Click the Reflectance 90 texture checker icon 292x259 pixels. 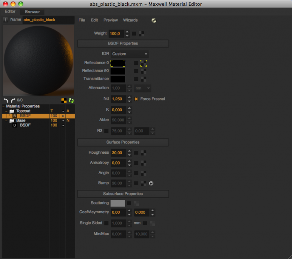point(143,71)
